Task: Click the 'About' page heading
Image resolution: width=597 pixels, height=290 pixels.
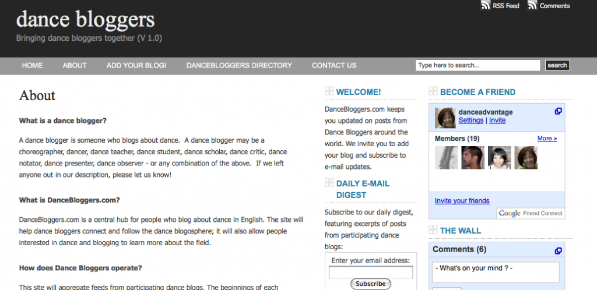Action: [37, 95]
